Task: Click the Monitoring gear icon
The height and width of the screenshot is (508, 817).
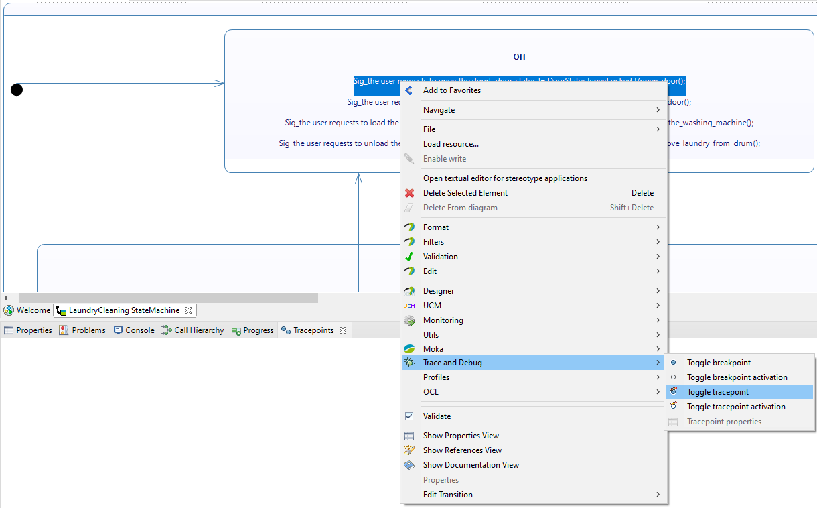Action: pyautogui.click(x=409, y=320)
